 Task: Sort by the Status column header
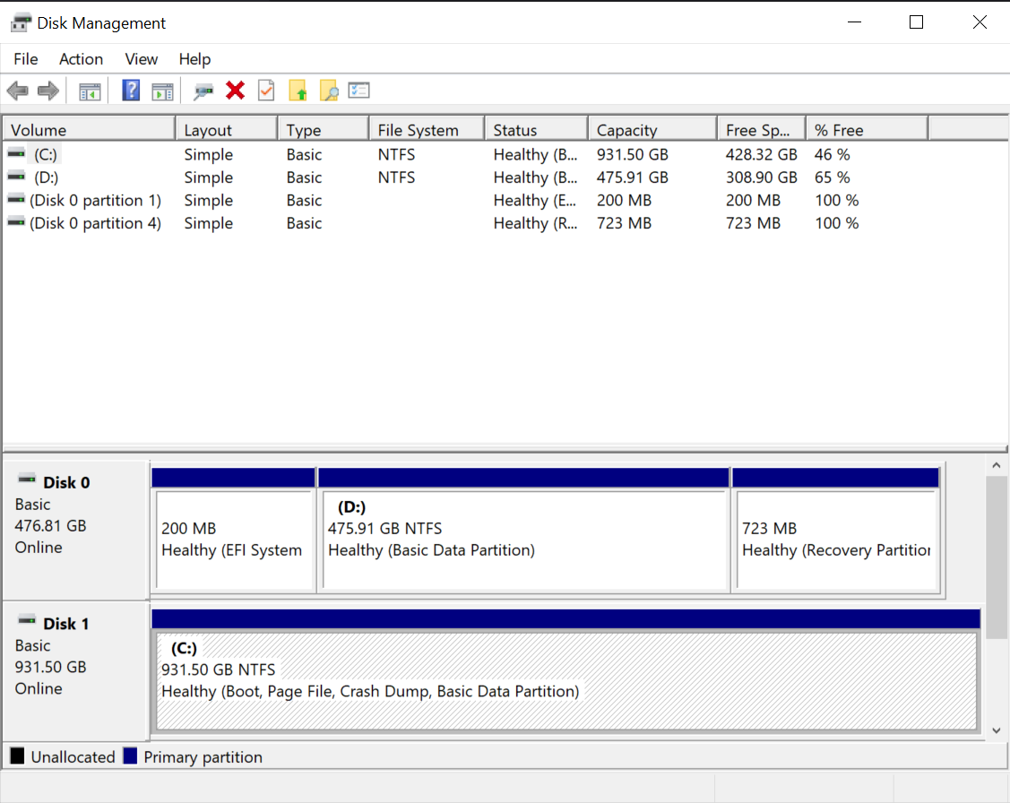537,129
